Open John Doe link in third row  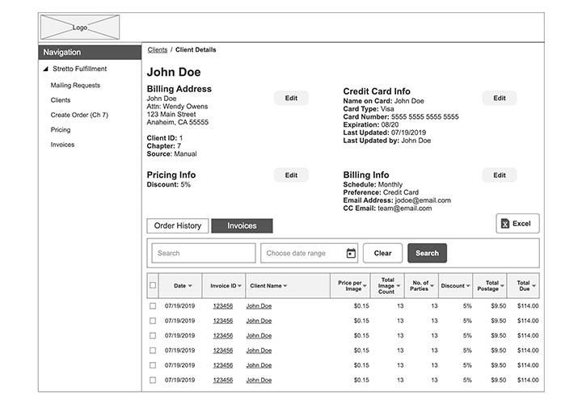(x=259, y=336)
